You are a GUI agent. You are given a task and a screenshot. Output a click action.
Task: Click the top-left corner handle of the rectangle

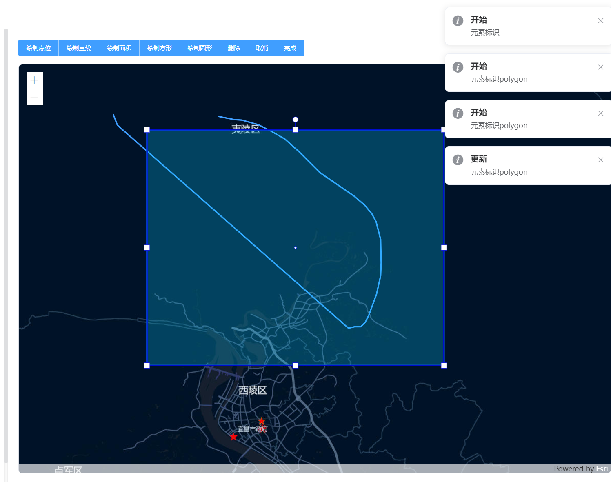pos(147,130)
